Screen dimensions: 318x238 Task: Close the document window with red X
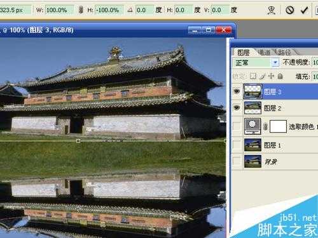(x=223, y=30)
